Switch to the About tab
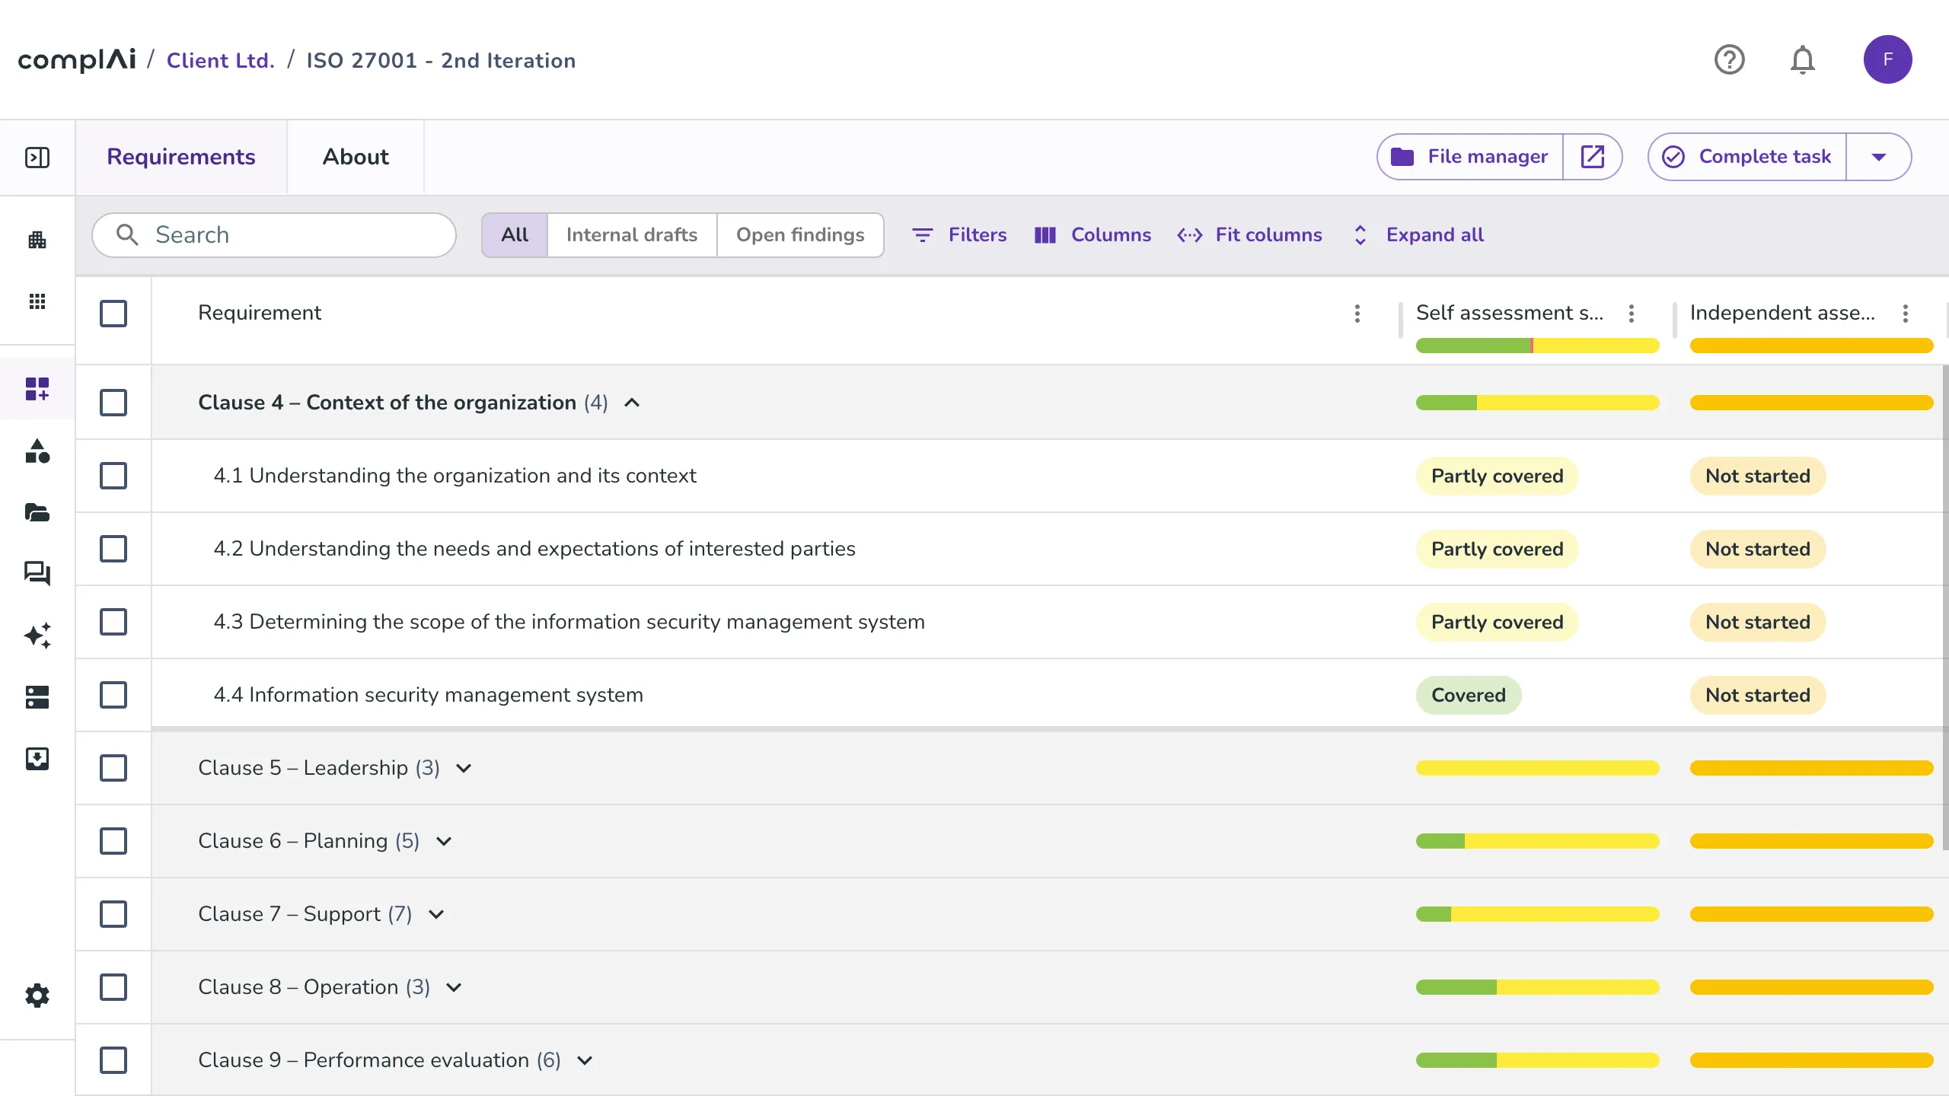Viewport: 1949px width, 1096px height. coord(356,157)
